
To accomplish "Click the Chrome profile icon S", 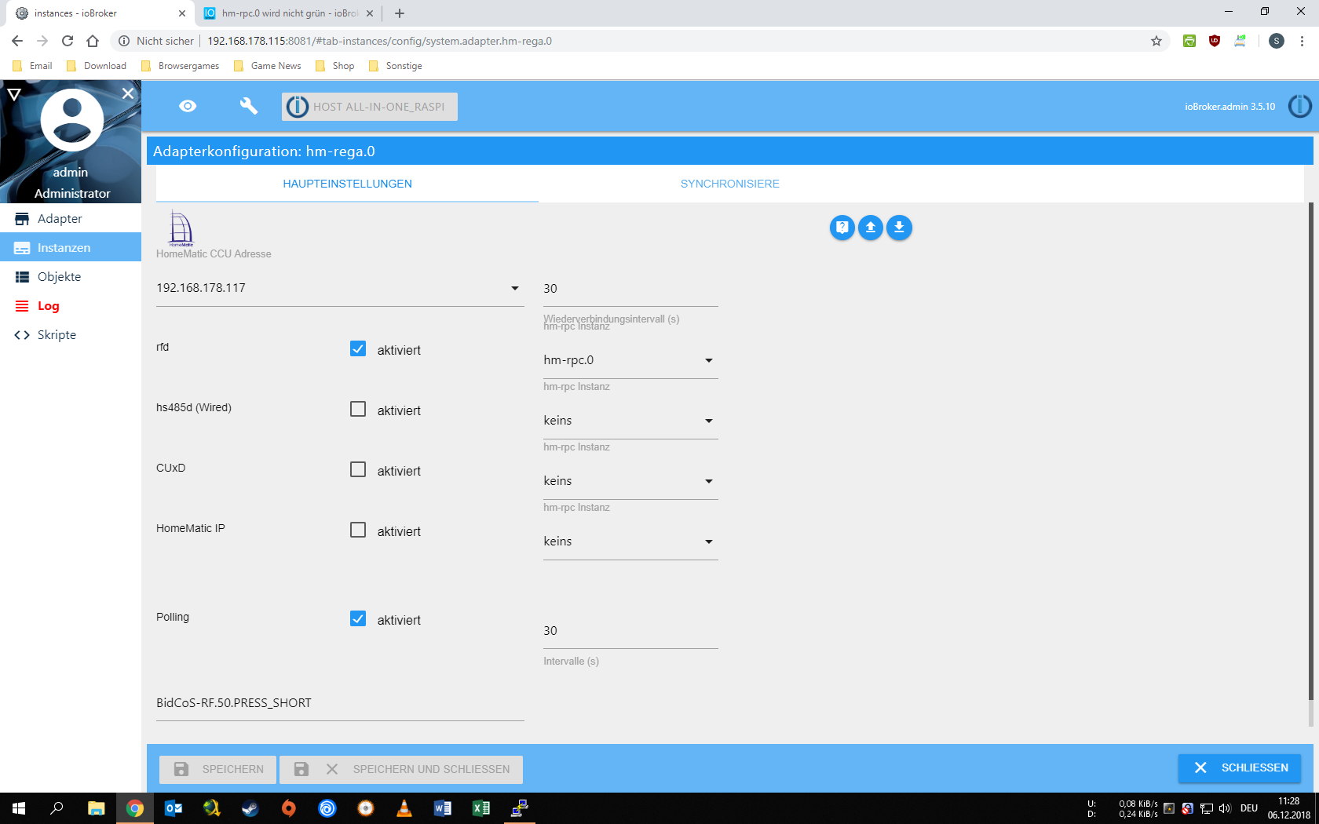I will tap(1277, 41).
